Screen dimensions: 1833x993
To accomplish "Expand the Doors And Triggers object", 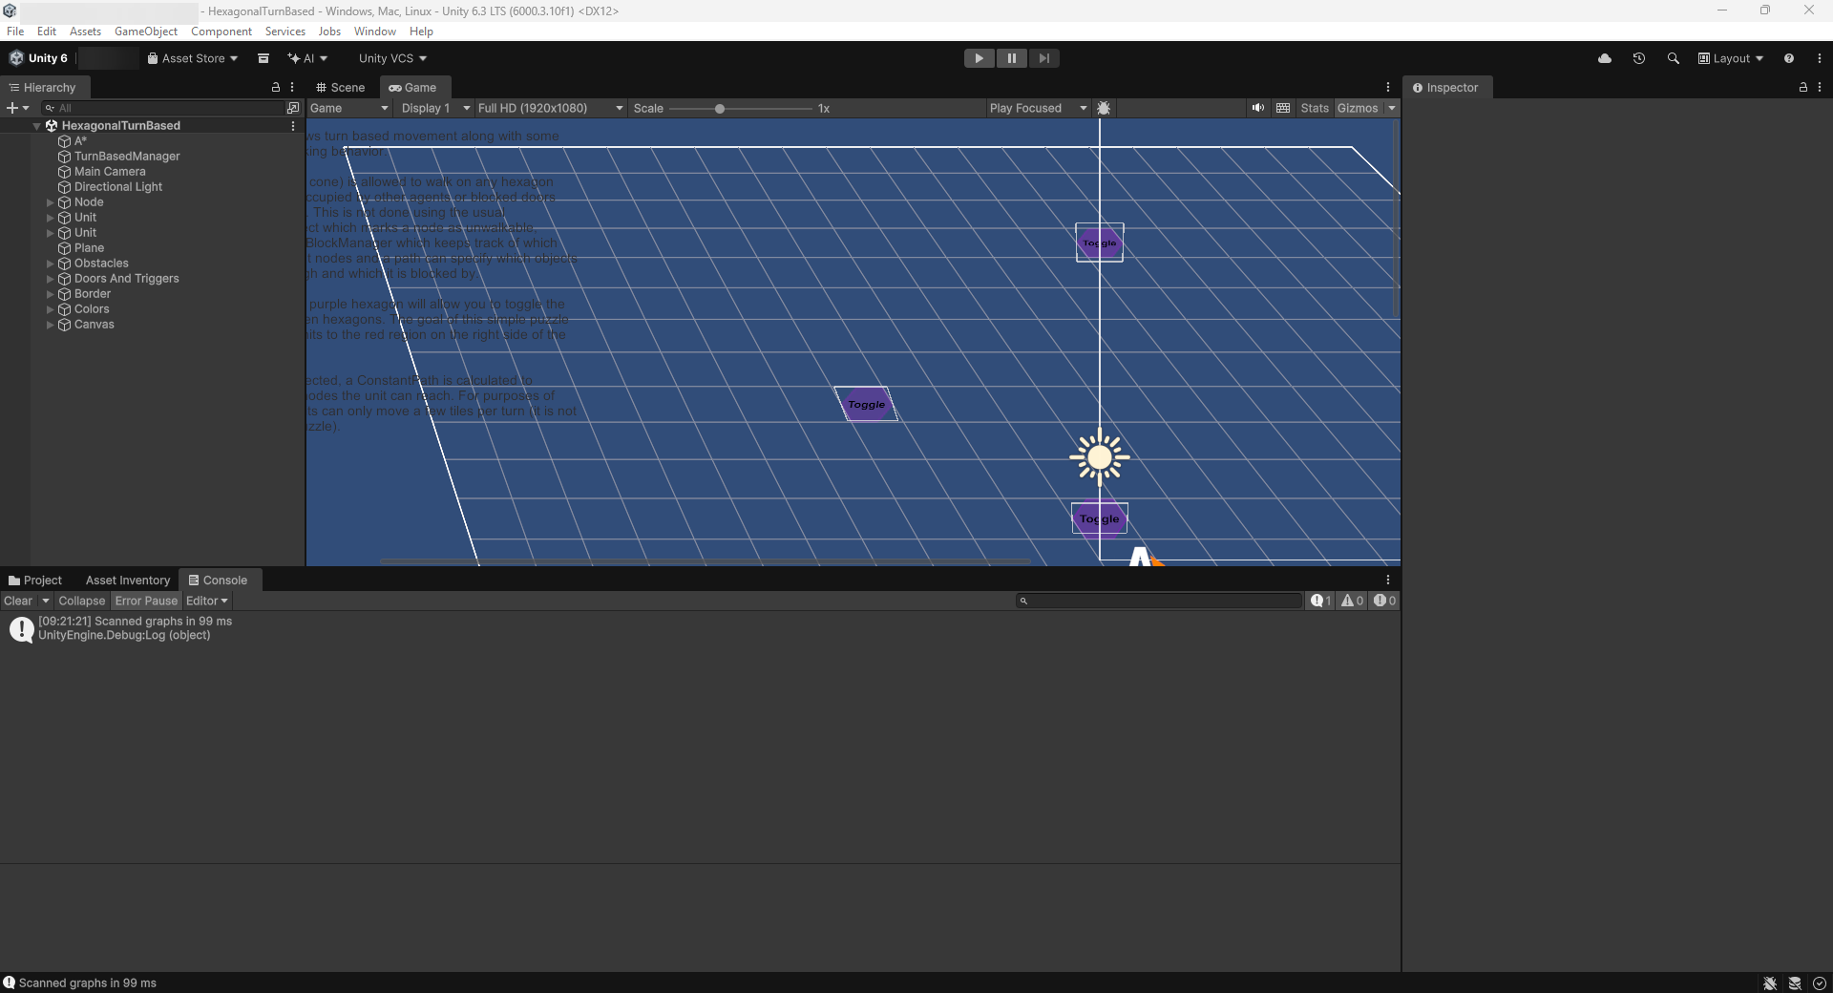I will tap(50, 279).
